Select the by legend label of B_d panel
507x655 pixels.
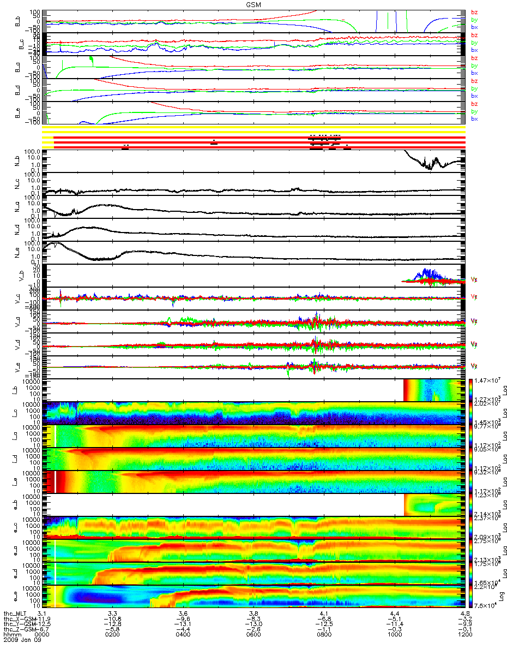point(474,88)
